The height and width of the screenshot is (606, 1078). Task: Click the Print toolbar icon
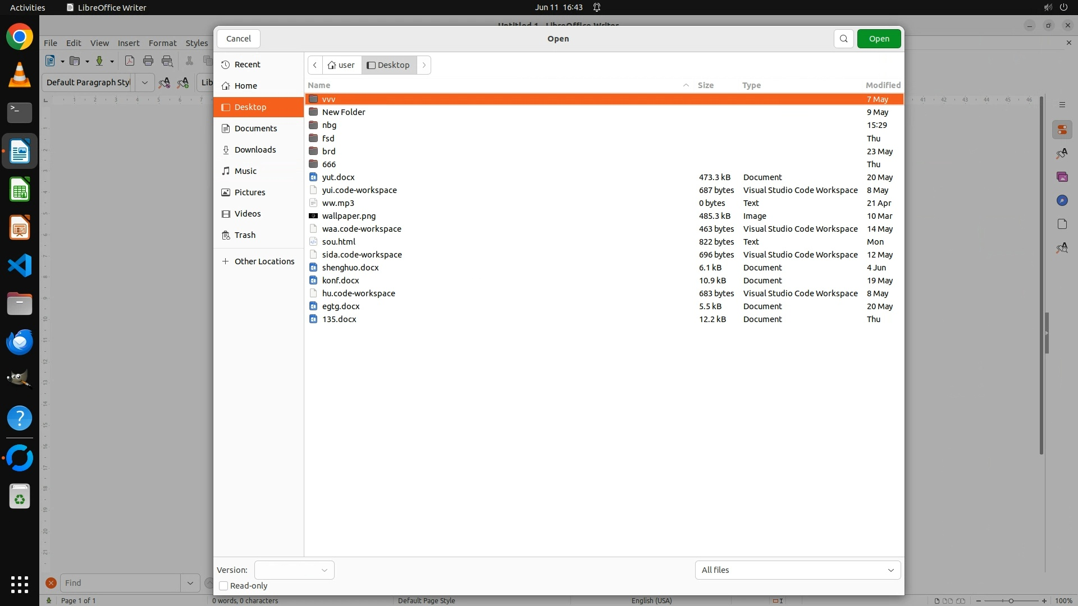coord(148,61)
